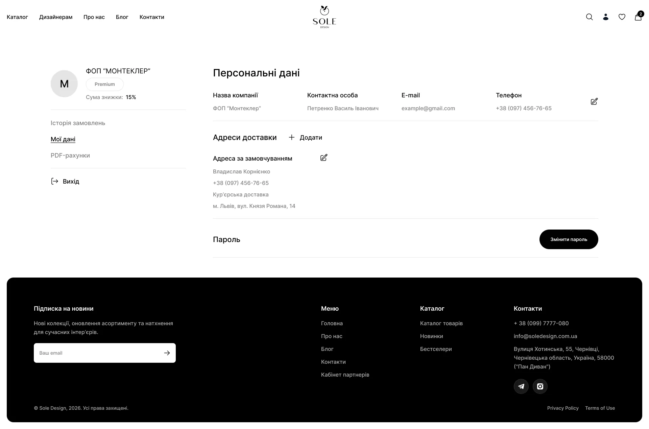The width and height of the screenshot is (649, 429).
Task: Click the Вулиця Хотинська address text
Action: [x=564, y=358]
